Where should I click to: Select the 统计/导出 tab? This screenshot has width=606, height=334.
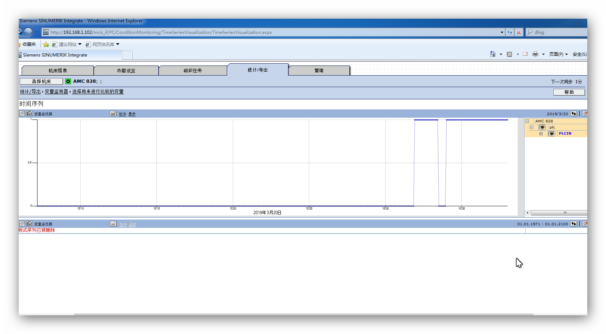click(x=258, y=70)
